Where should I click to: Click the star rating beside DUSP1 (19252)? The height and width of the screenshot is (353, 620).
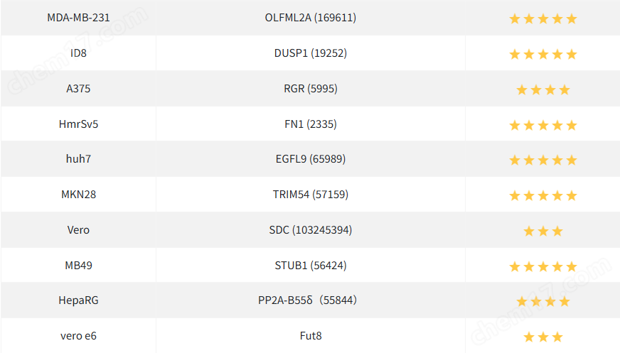tap(542, 54)
